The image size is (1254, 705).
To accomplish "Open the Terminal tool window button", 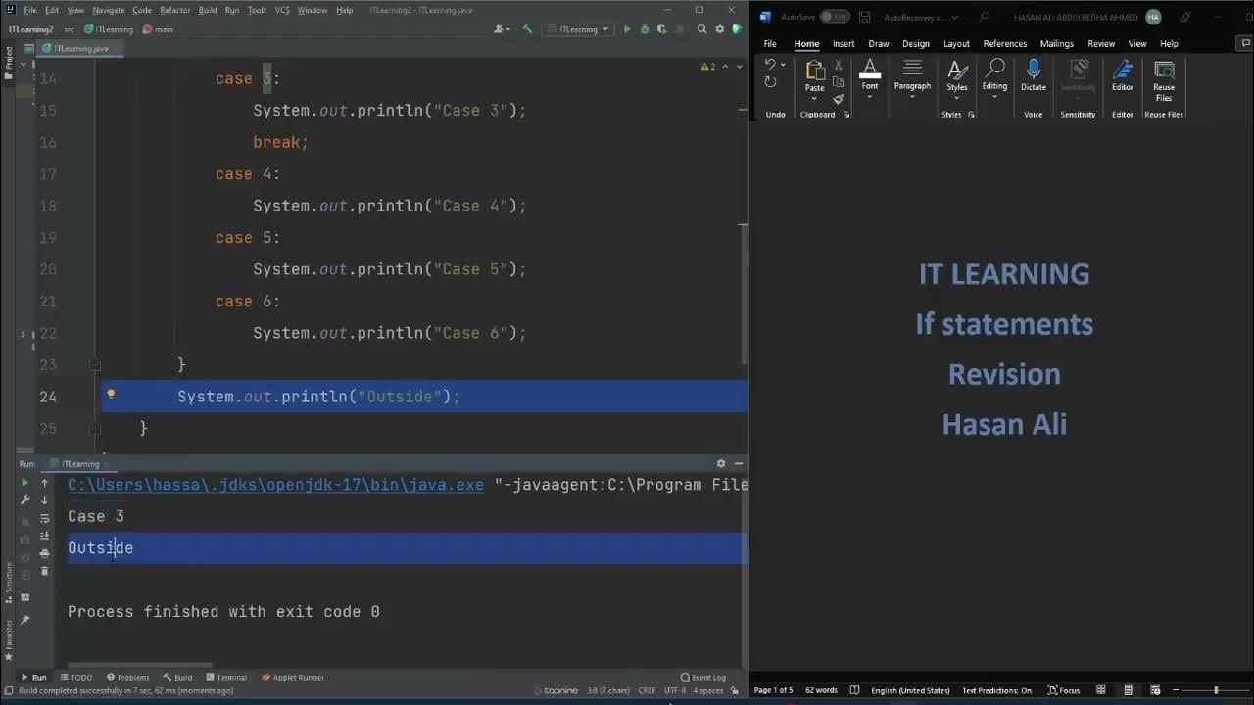I will tap(226, 678).
